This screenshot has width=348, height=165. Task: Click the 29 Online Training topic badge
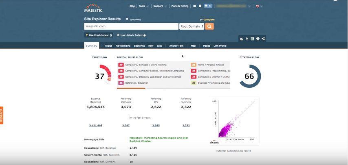point(121,65)
